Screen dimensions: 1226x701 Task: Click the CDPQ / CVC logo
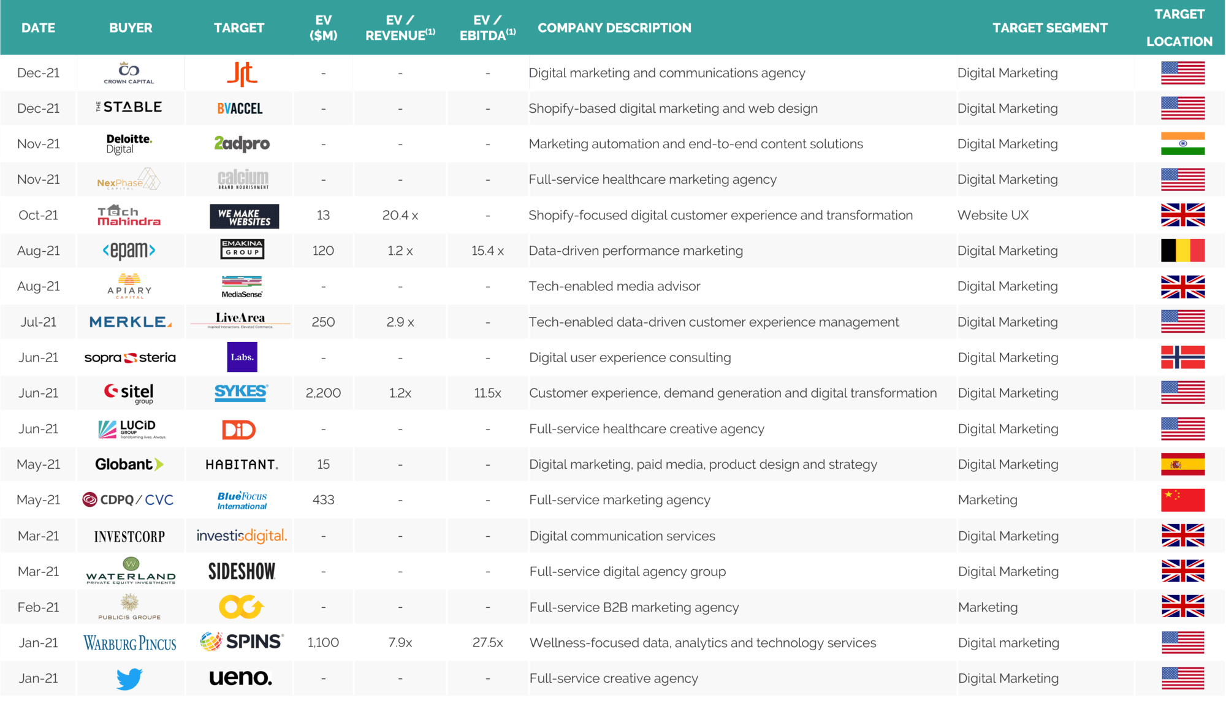(128, 500)
